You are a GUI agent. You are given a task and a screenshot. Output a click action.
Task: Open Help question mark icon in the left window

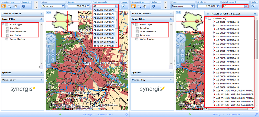(124, 6)
